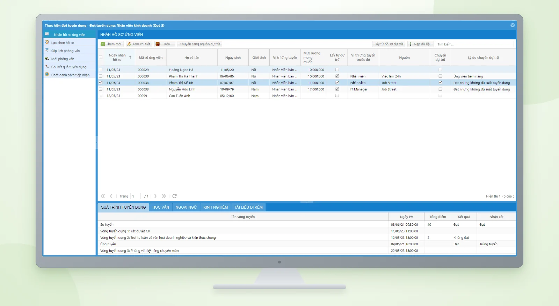
Task: Choose the 'Mời phỏng vấn' sidebar icon
Action: pyautogui.click(x=47, y=58)
